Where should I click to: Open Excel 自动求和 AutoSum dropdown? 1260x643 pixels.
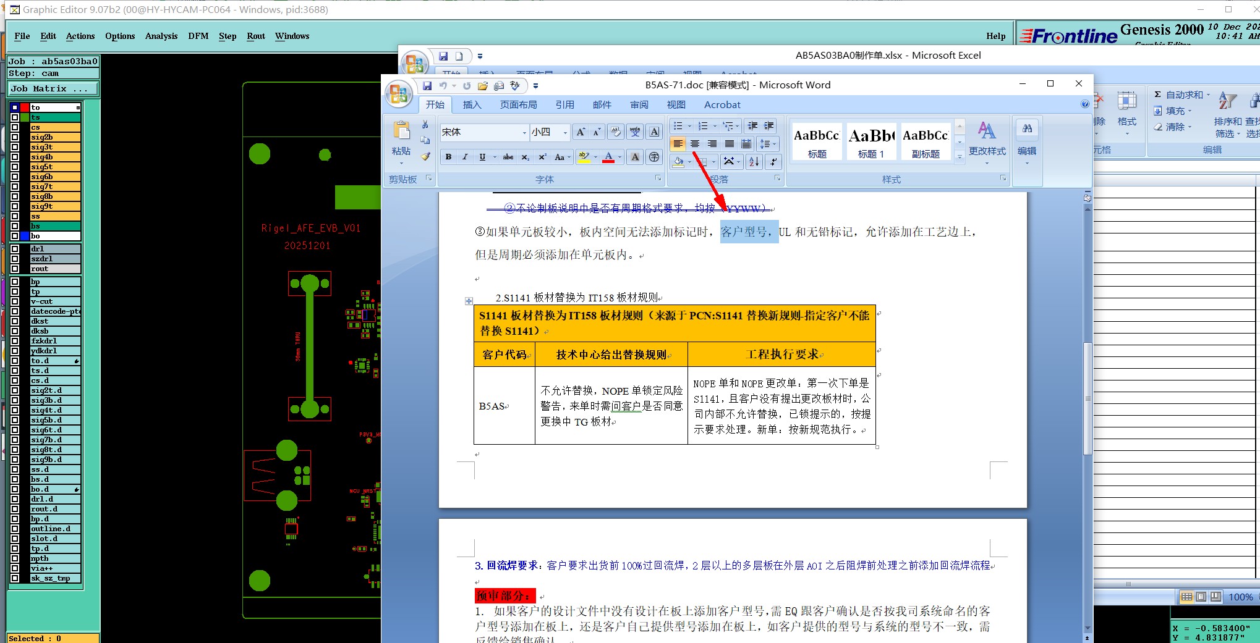[1208, 95]
